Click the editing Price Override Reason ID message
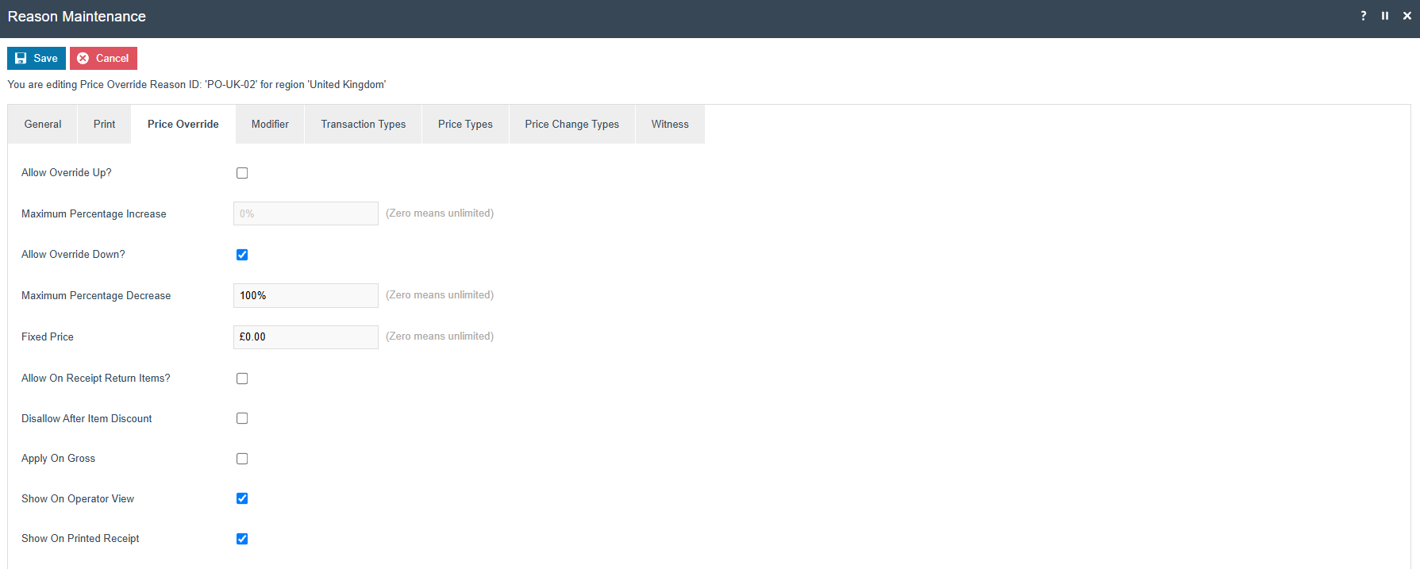Viewport: 1420px width, 569px height. 197,84
